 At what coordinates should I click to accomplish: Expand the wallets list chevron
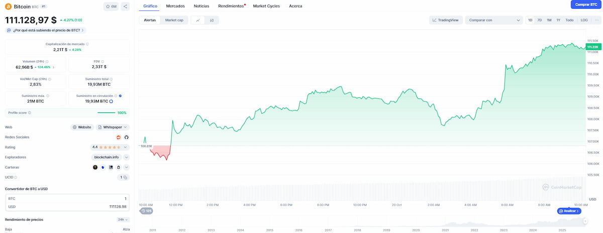126,167
